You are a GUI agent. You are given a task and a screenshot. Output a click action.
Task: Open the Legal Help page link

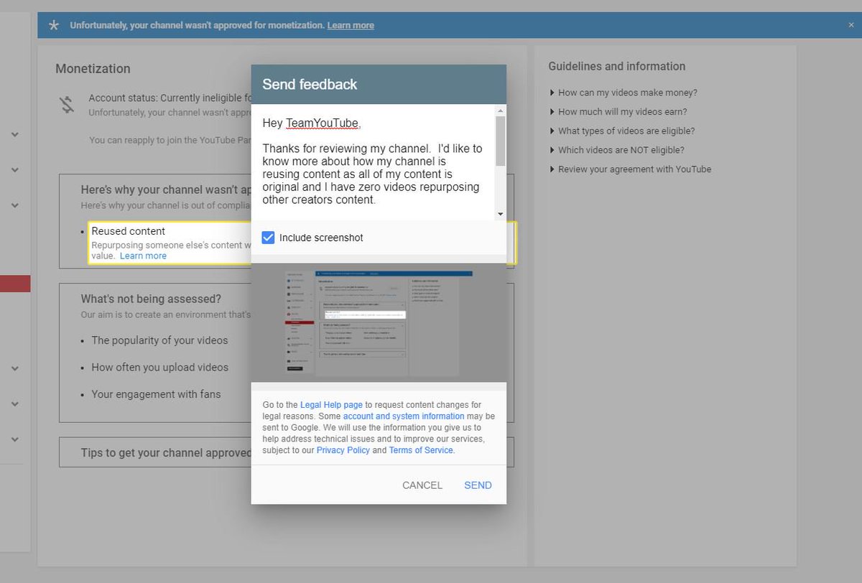coord(331,405)
